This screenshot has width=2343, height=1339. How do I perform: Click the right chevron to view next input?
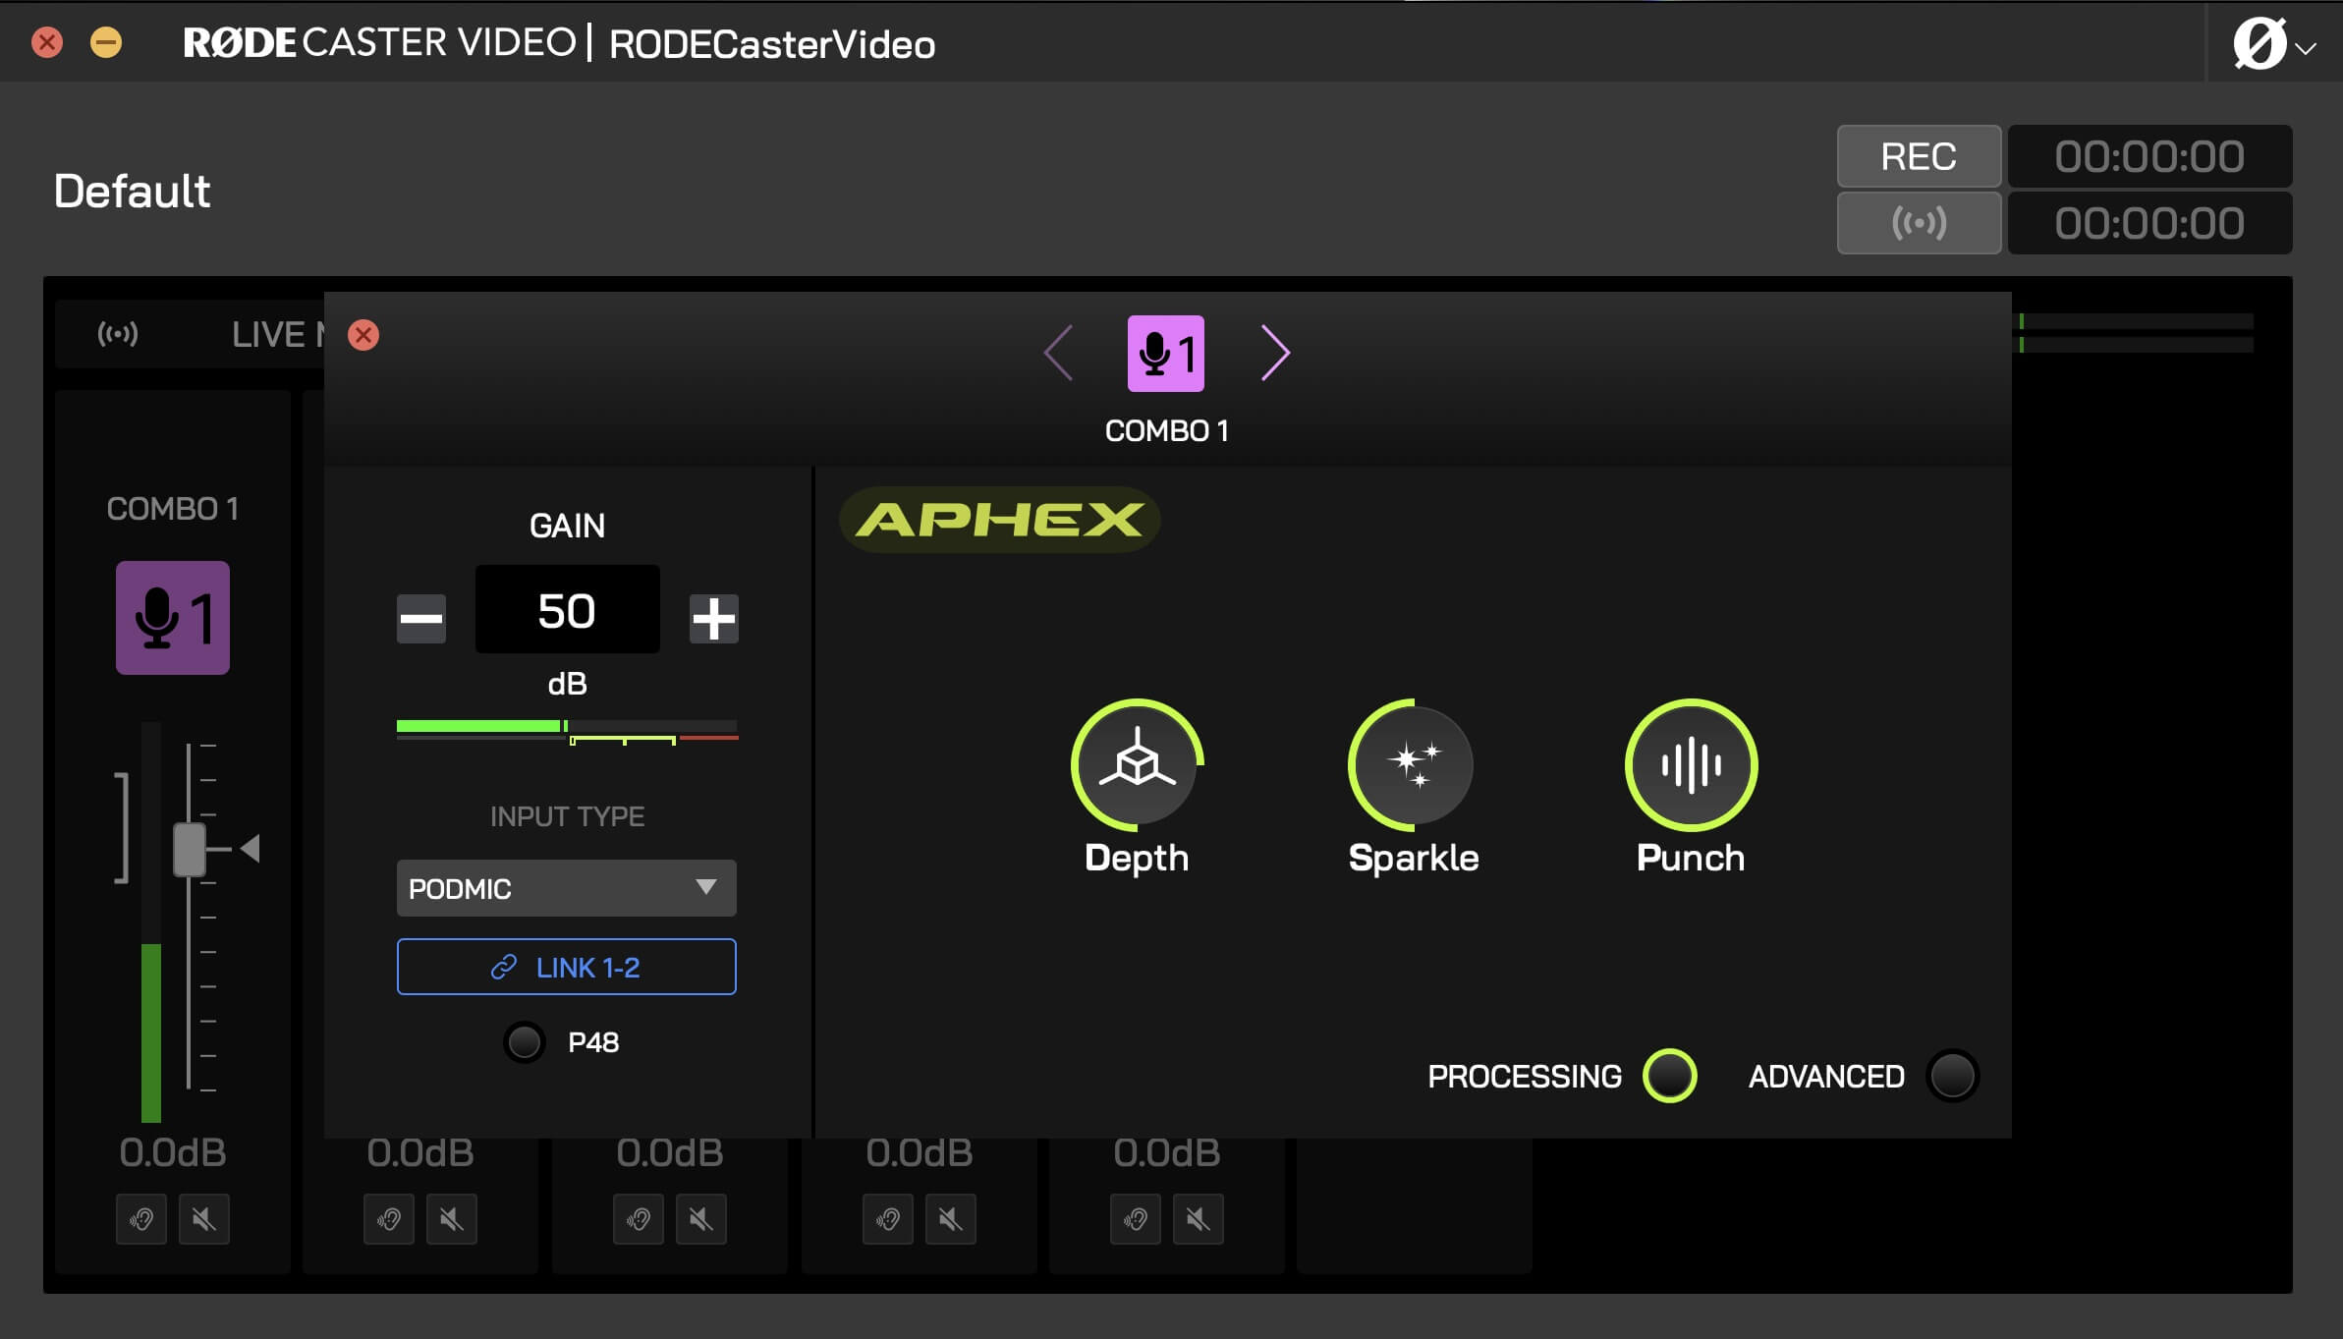pos(1275,351)
